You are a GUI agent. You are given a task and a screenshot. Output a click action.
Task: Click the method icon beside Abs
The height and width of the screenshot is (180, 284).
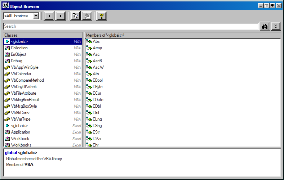point(89,41)
